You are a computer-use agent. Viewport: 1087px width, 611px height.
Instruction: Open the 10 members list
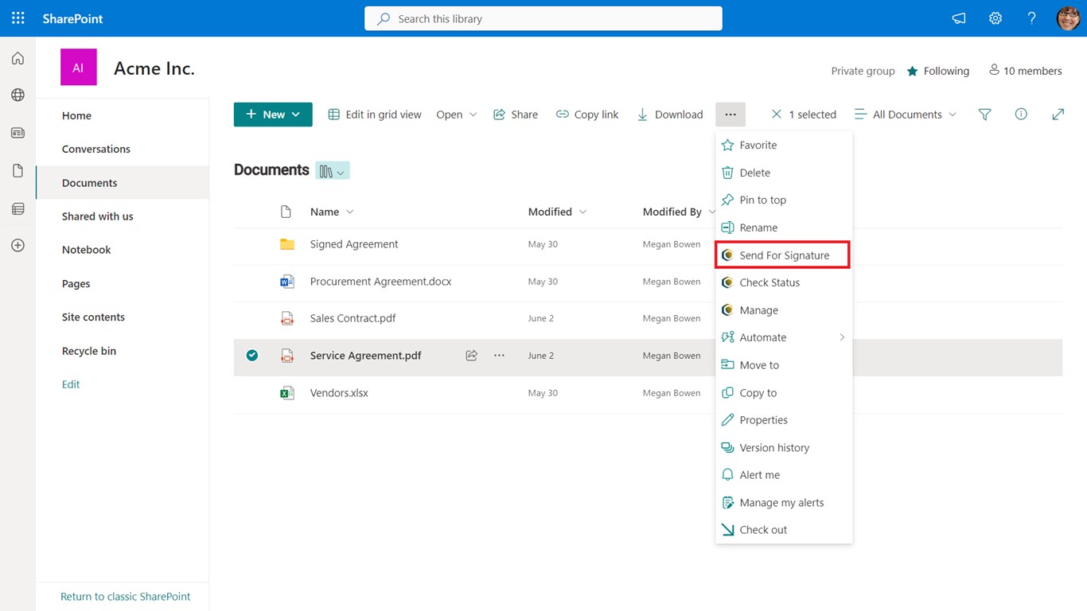click(1025, 71)
